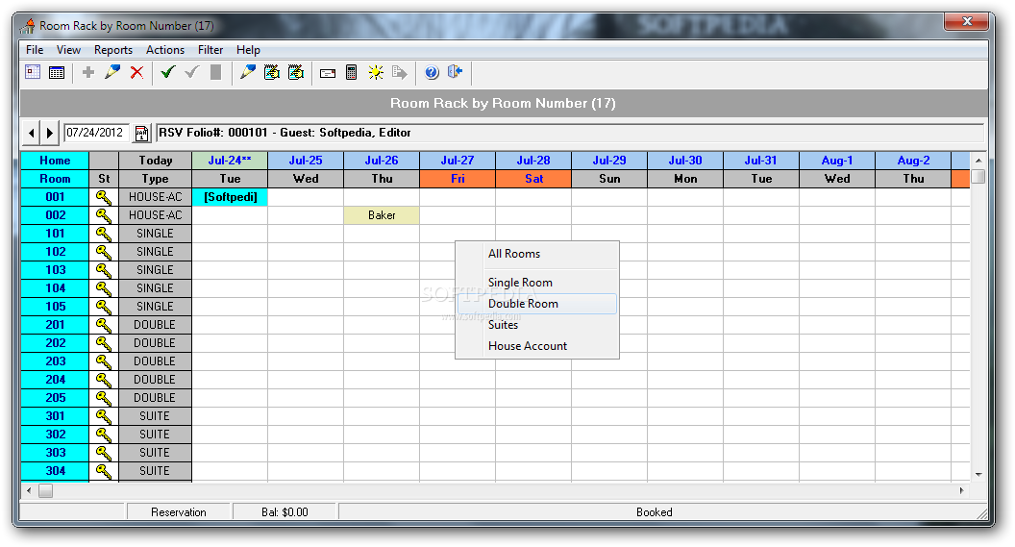
Task: Open help via blue question mark icon
Action: point(432,72)
